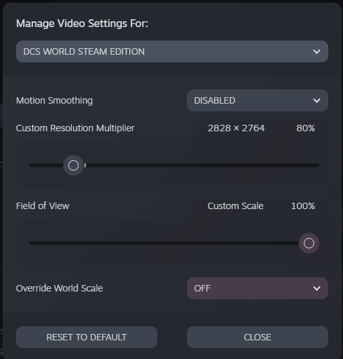This screenshot has width=343, height=359.
Task: Click the chevron arrow on the OFF dropdown
Action: pyautogui.click(x=317, y=288)
